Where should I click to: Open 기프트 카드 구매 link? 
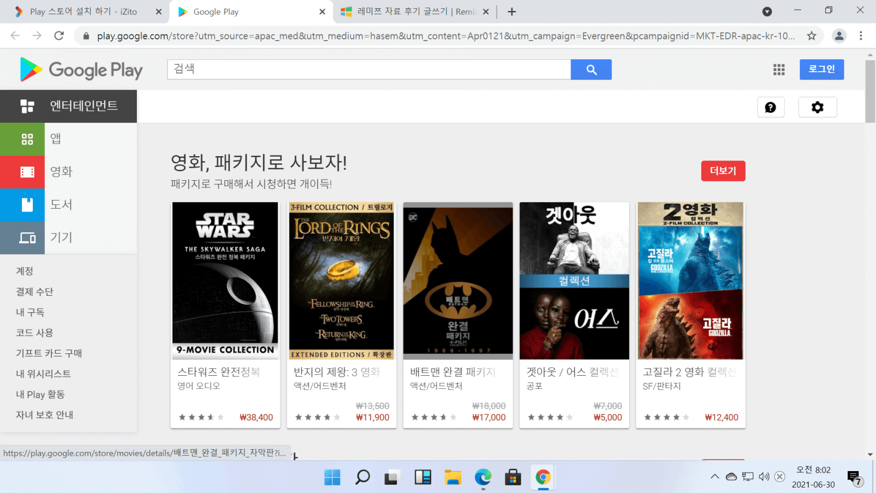49,353
